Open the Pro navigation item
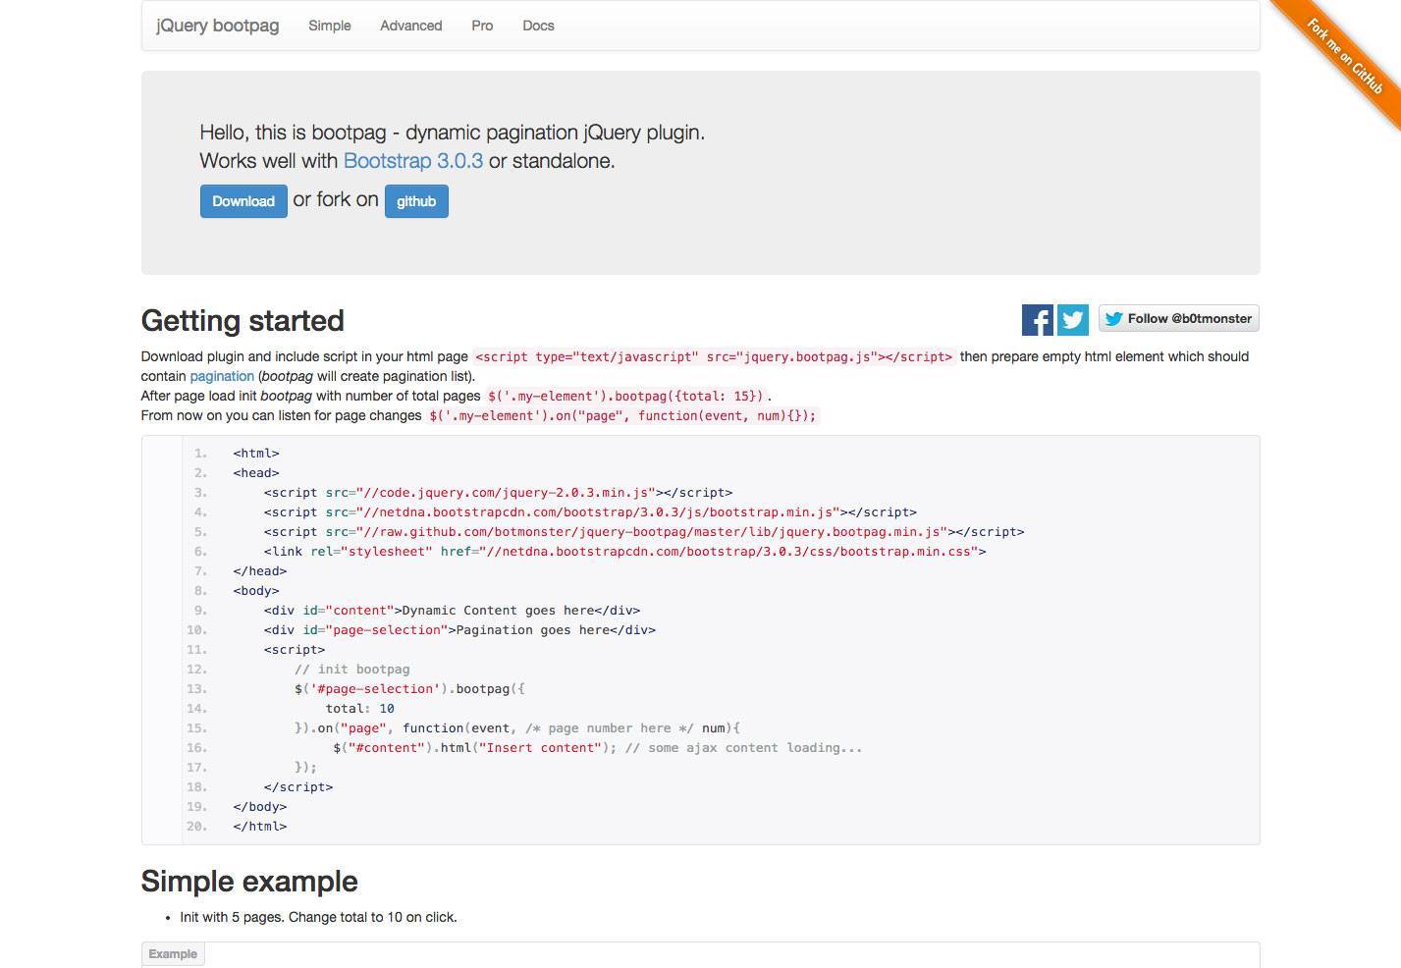Image resolution: width=1401 pixels, height=968 pixels. (482, 26)
